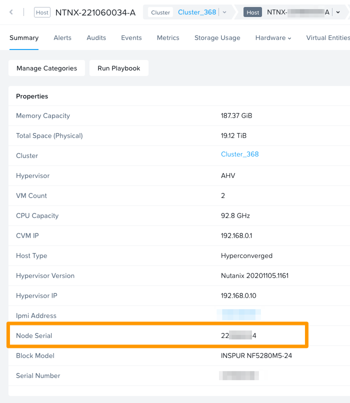View the Events tab
The image size is (350, 403).
[131, 38]
